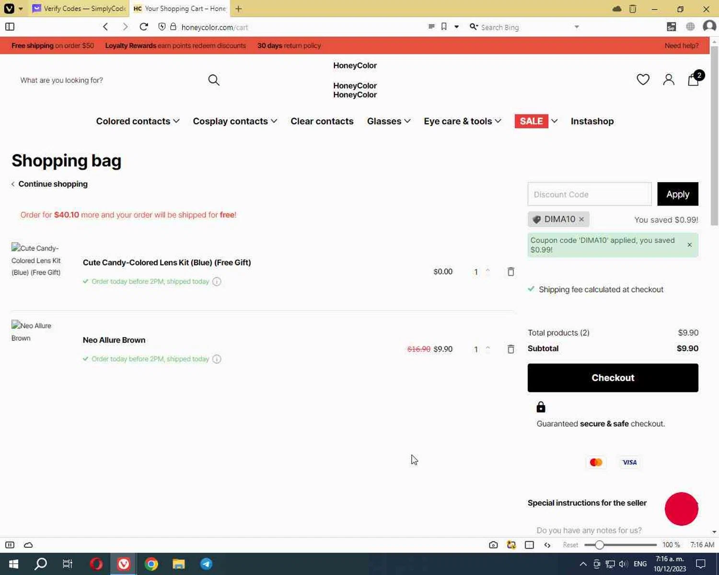This screenshot has height=575, width=719.
Task: Reload the current page
Action: click(x=144, y=27)
